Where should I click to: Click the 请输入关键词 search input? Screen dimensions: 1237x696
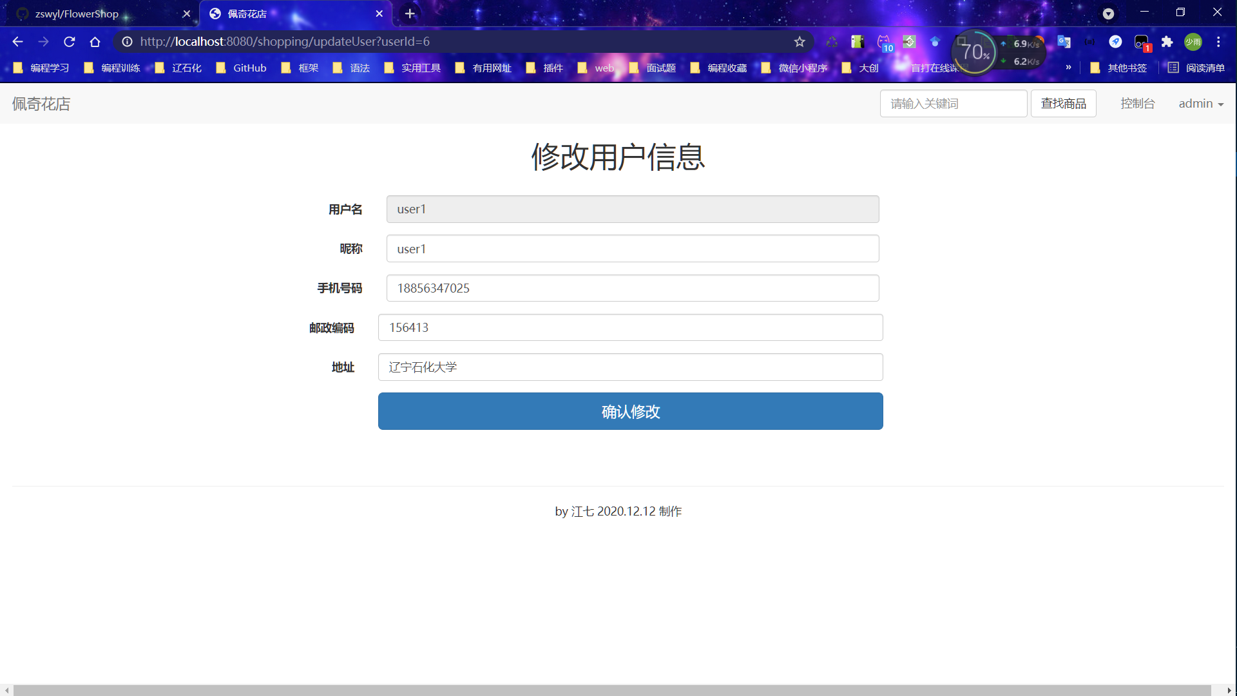tap(953, 104)
